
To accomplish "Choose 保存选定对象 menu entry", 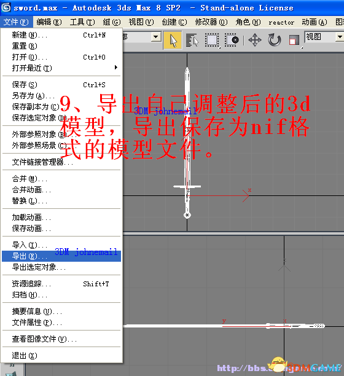I will click(61, 118).
